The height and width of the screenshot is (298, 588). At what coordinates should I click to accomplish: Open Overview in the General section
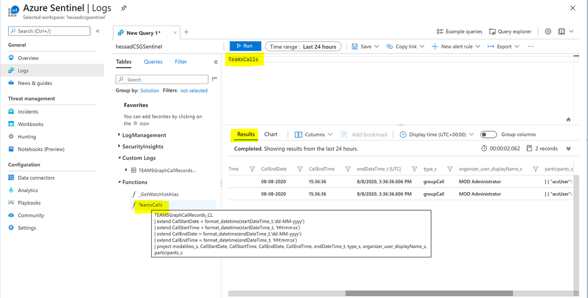coord(28,58)
